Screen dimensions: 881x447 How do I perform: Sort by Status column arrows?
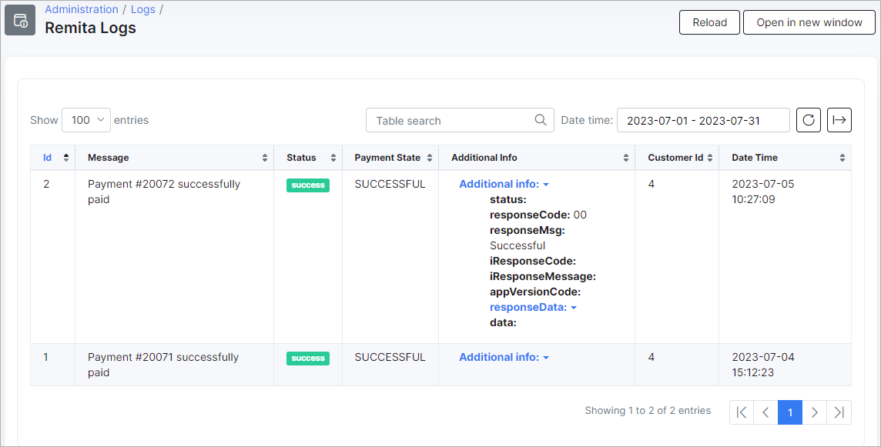point(333,158)
